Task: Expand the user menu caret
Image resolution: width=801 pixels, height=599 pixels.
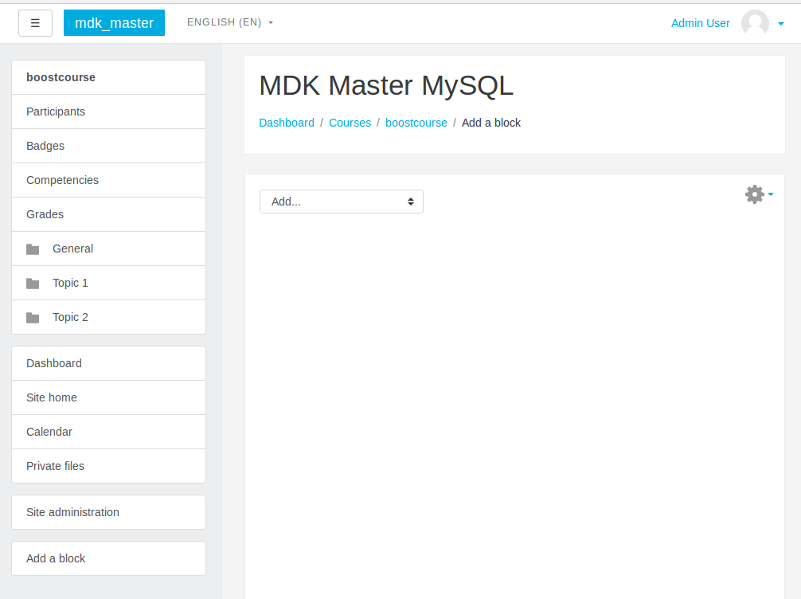Action: [780, 24]
